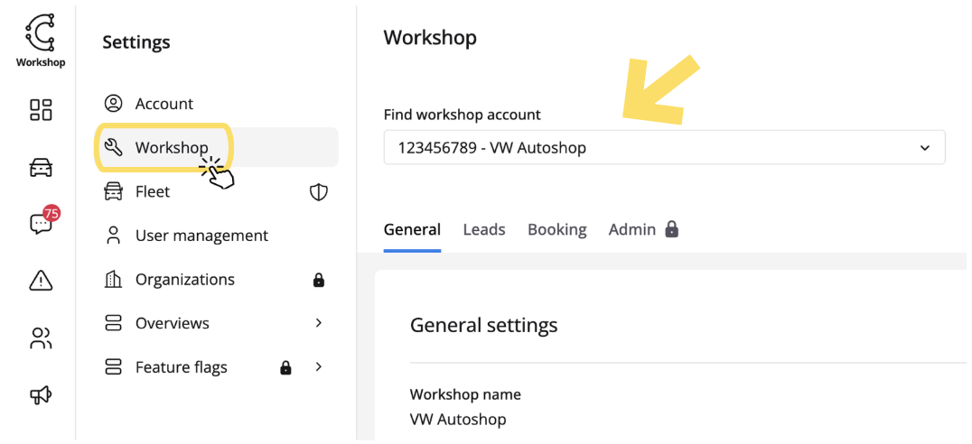Open messages chat icon with 75 badge
The width and height of the screenshot is (972, 444).
tap(41, 224)
